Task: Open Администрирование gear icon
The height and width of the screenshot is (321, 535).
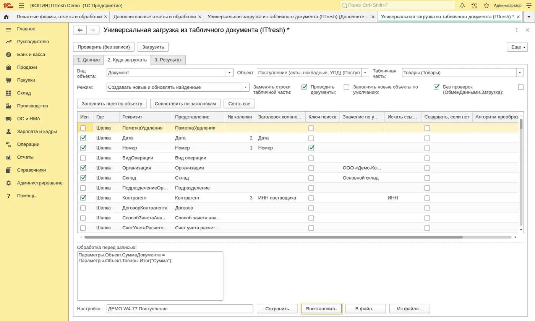Action: click(8, 183)
